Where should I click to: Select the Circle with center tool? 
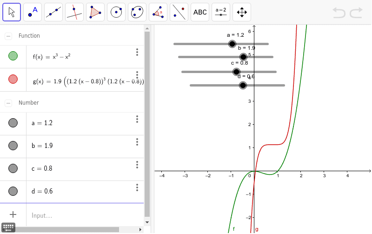pyautogui.click(x=116, y=12)
